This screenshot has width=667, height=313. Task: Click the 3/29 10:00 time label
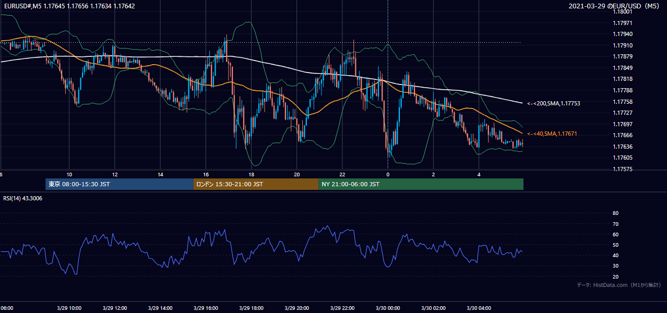pyautogui.click(x=69, y=308)
